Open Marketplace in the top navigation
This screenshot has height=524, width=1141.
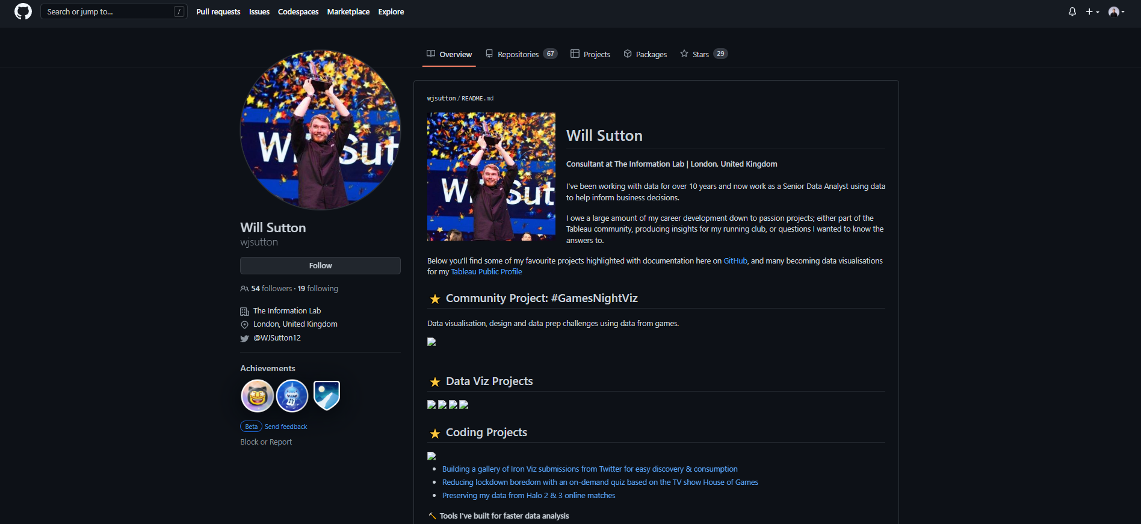(x=348, y=11)
